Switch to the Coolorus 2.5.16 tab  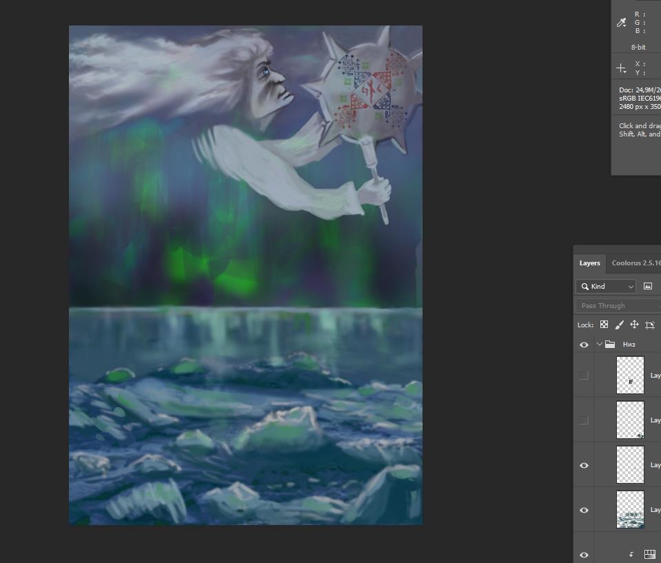tap(635, 263)
